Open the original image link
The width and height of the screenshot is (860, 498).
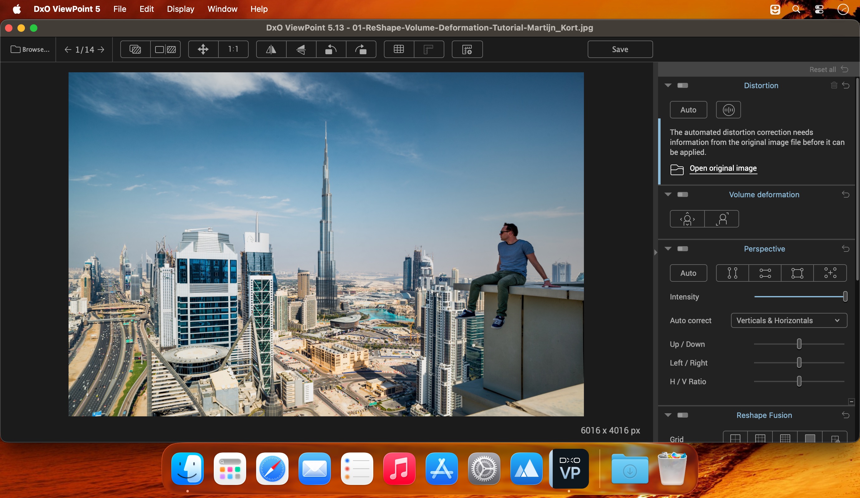coord(723,168)
